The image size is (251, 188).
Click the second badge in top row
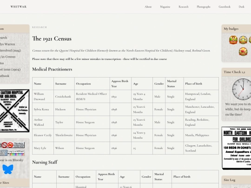tap(243, 40)
